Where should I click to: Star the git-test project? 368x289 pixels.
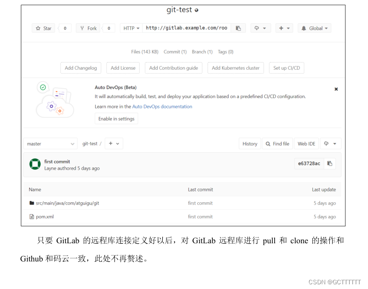point(43,28)
